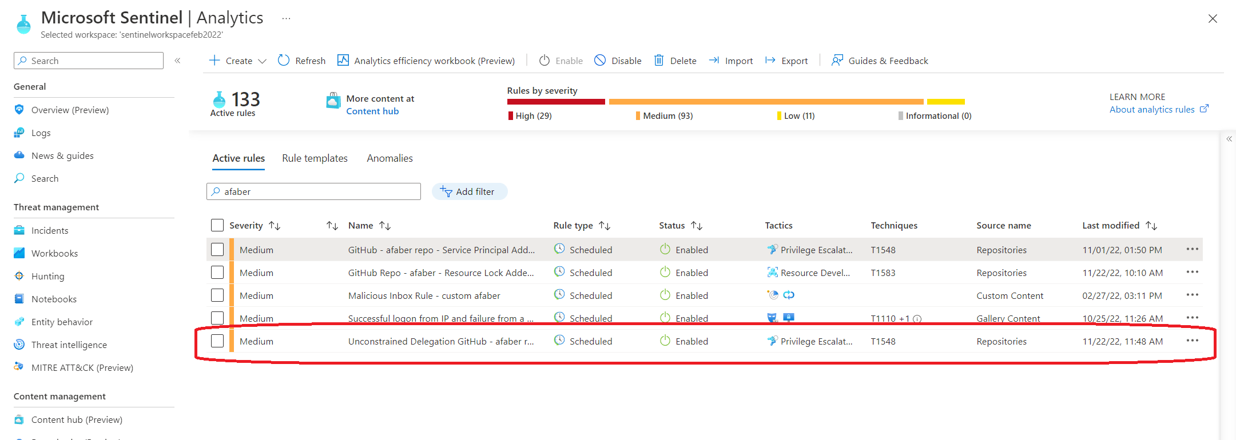Screen dimensions: 1236x440
Task: Open Incidents briefcase icon
Action: coord(19,230)
